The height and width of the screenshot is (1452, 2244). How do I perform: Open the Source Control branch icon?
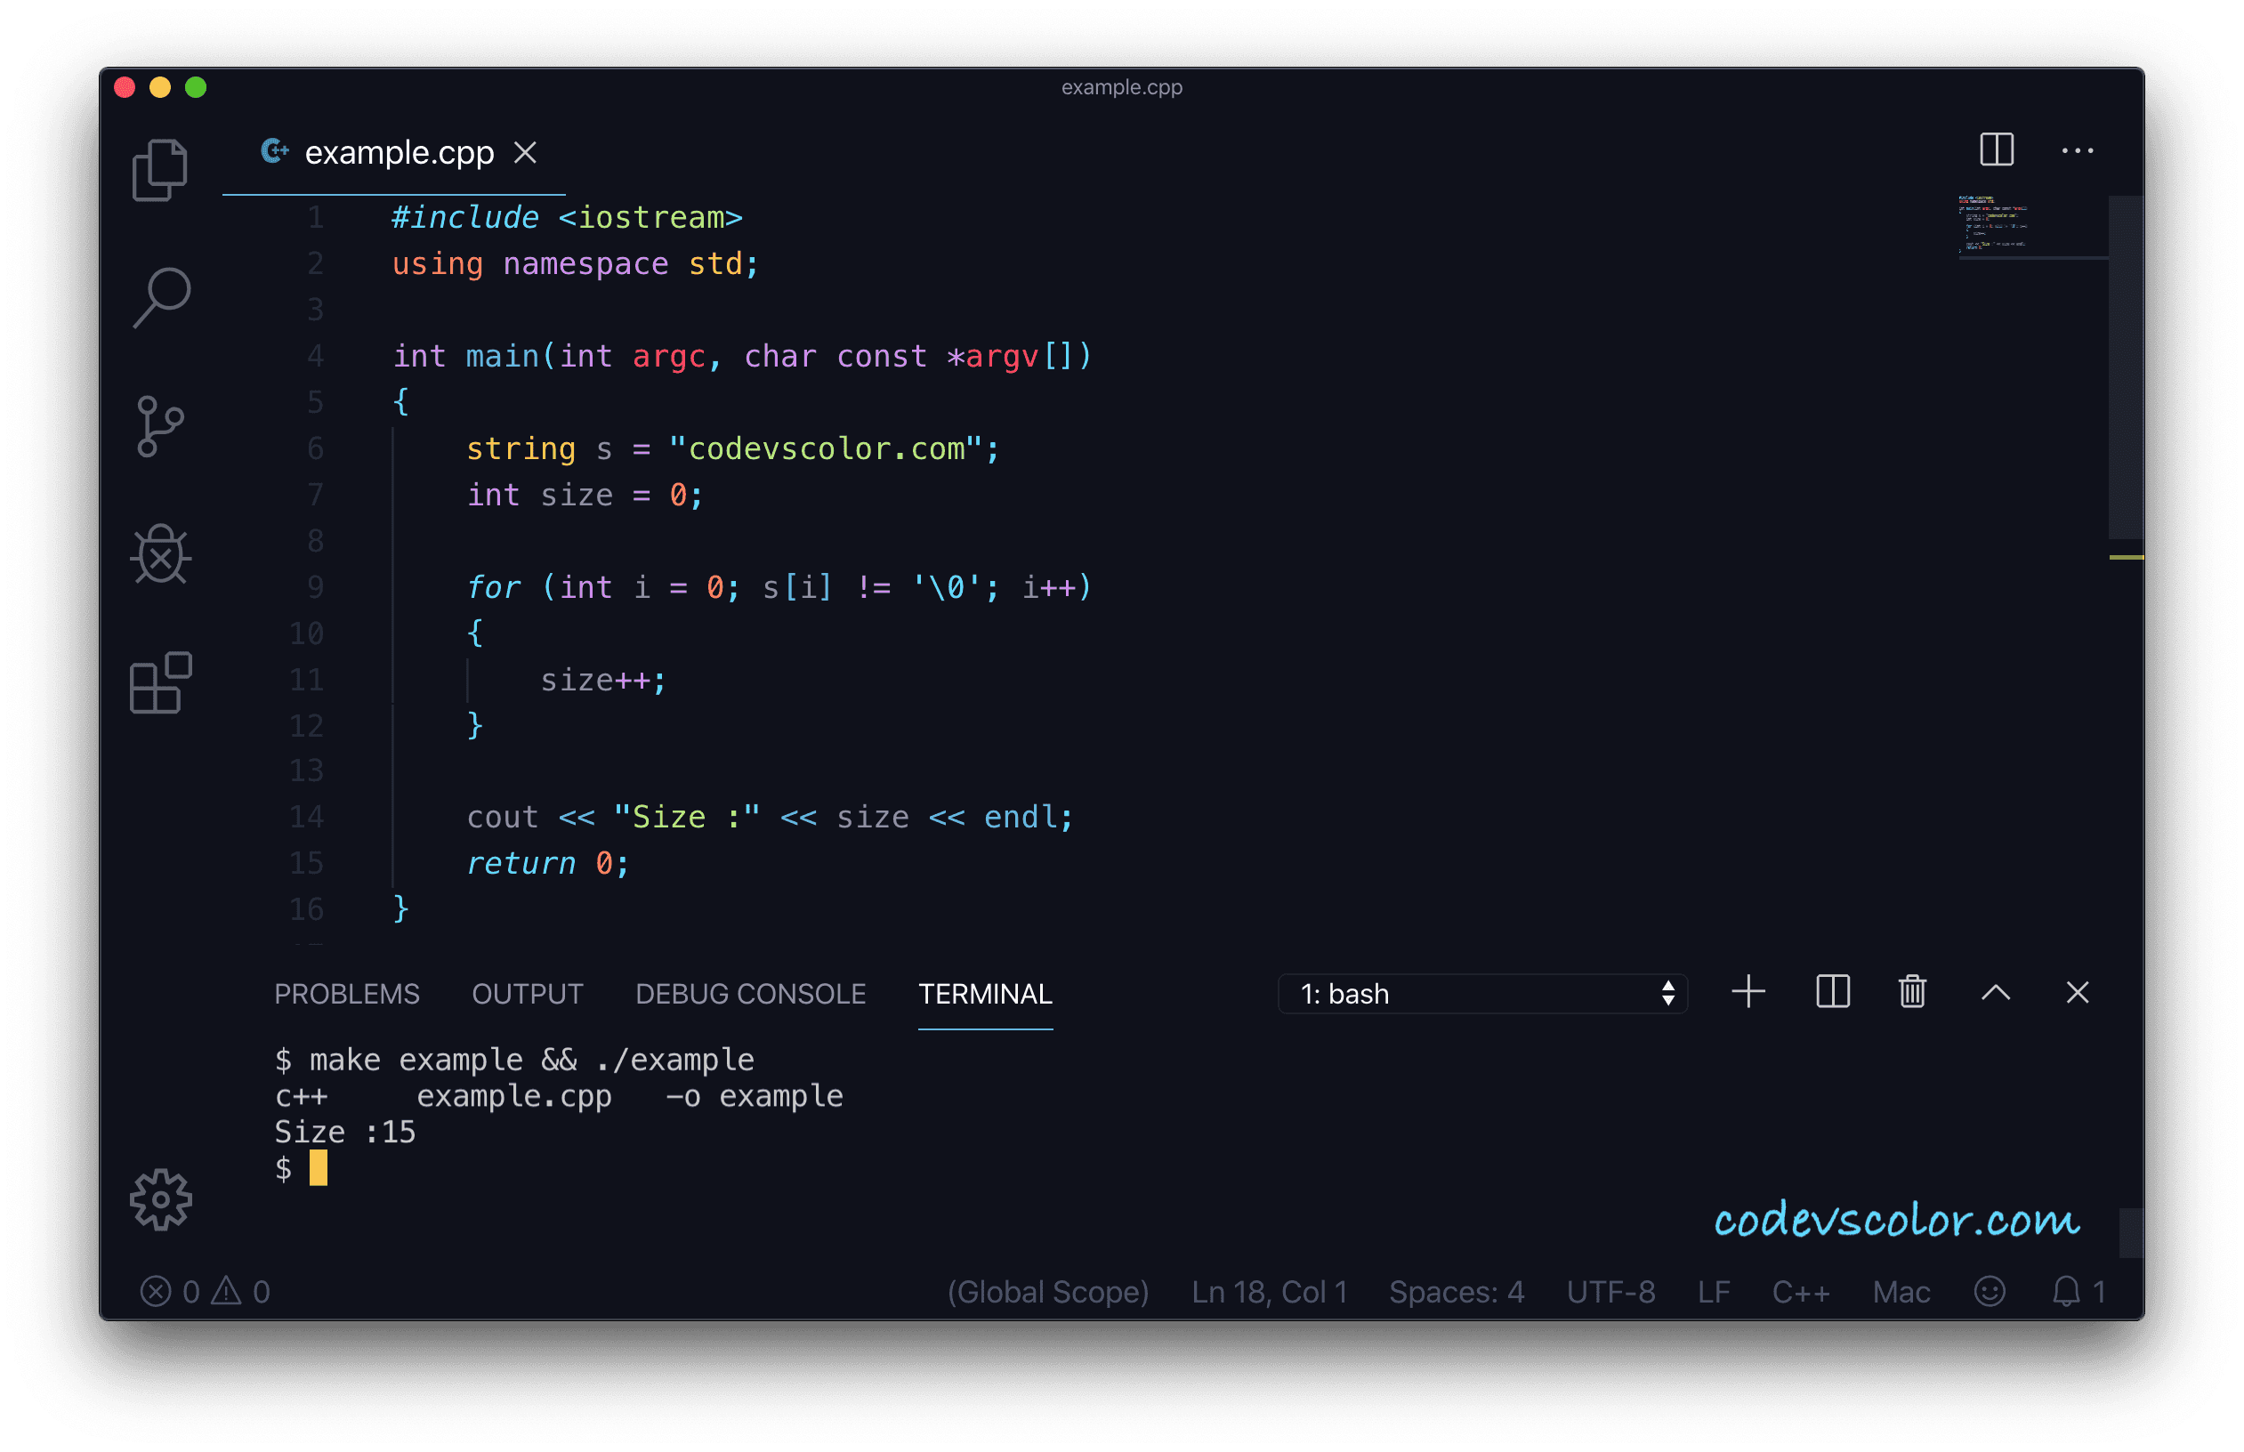[160, 426]
